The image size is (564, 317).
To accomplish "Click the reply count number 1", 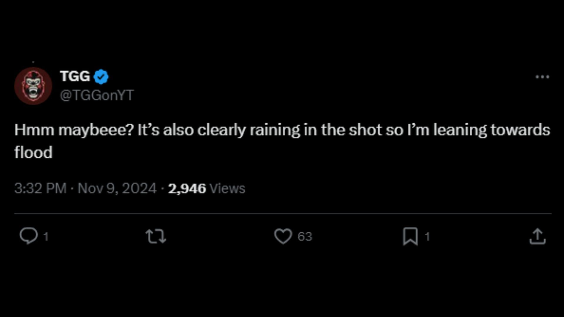I will (x=46, y=237).
